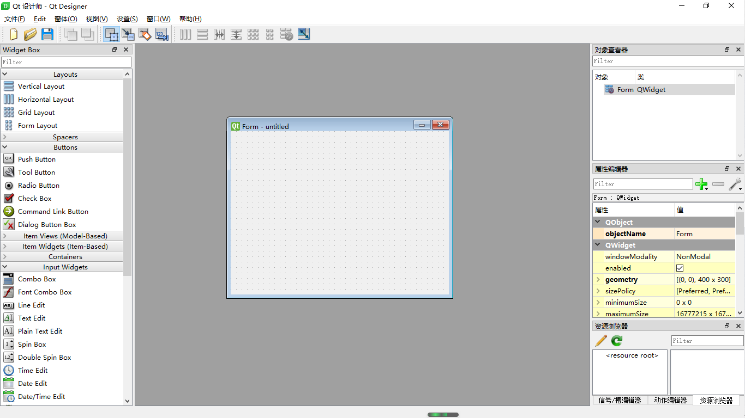The image size is (745, 418).
Task: Select Check Box widget in Widget Box
Action: click(x=62, y=198)
